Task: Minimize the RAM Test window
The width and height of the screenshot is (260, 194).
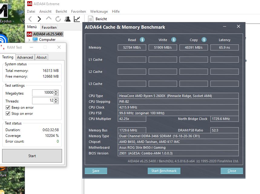Action: pos(31,47)
